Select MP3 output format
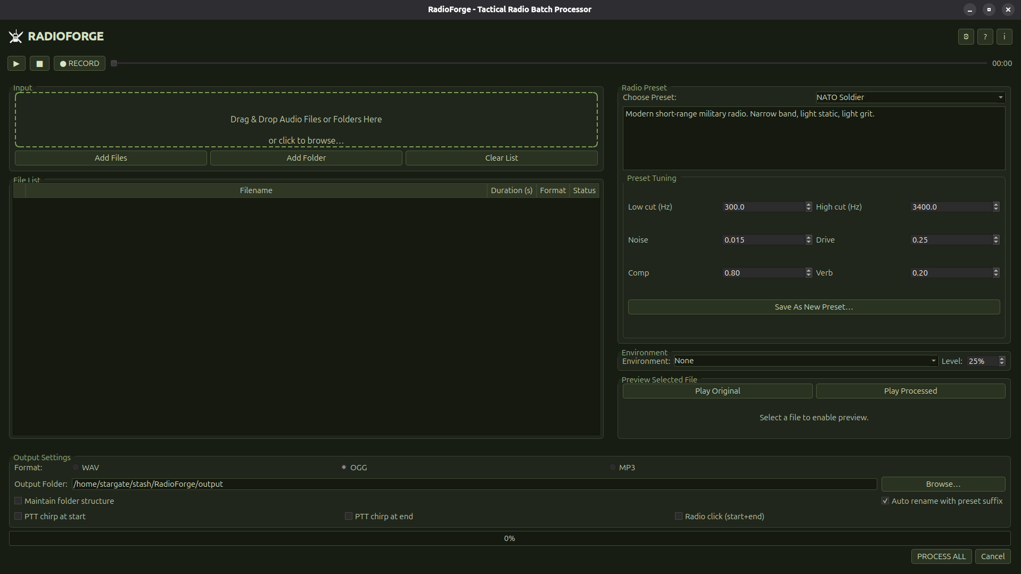Screen dimensions: 1021x574 (613, 468)
